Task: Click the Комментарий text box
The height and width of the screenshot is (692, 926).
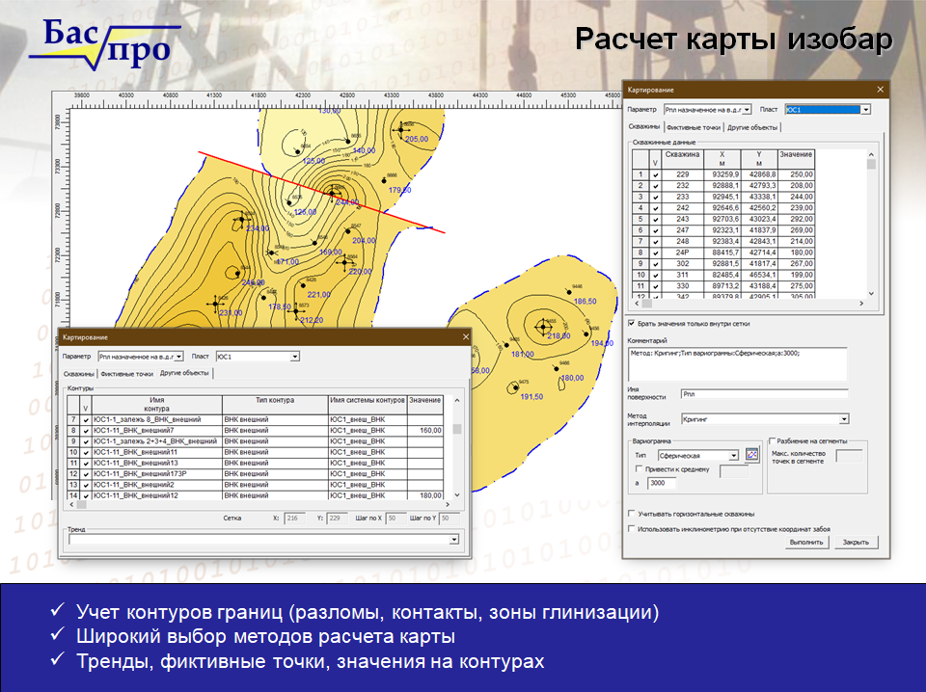Action: [737, 363]
